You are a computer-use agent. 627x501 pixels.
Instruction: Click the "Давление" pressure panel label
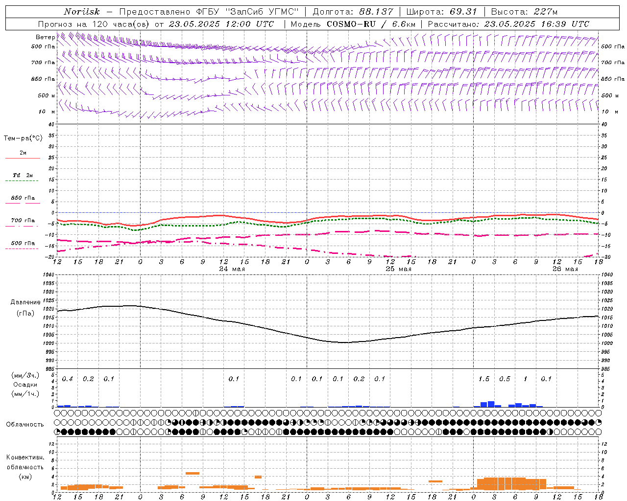coord(25,302)
